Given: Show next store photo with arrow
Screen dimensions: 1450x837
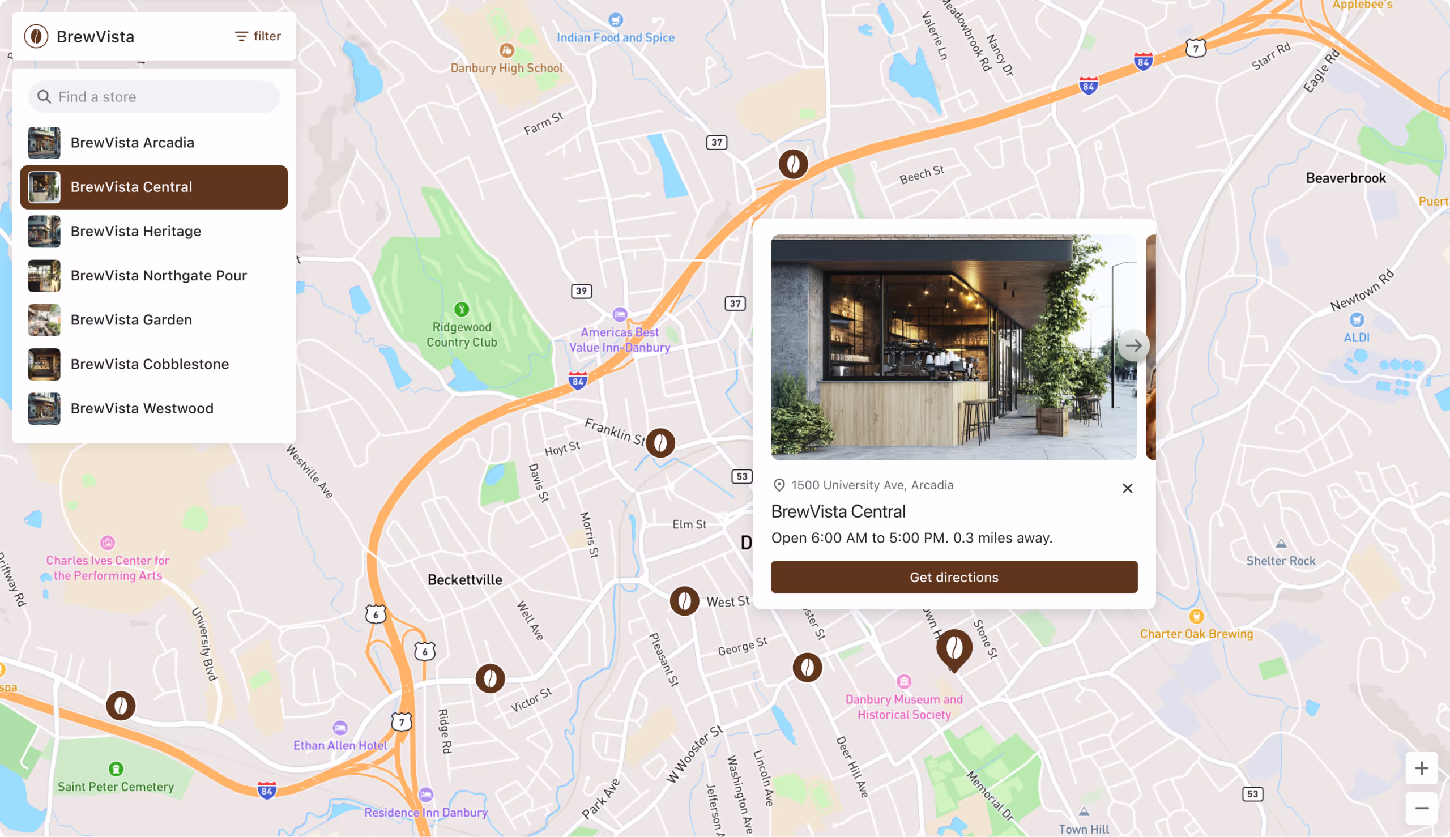Looking at the screenshot, I should 1133,345.
